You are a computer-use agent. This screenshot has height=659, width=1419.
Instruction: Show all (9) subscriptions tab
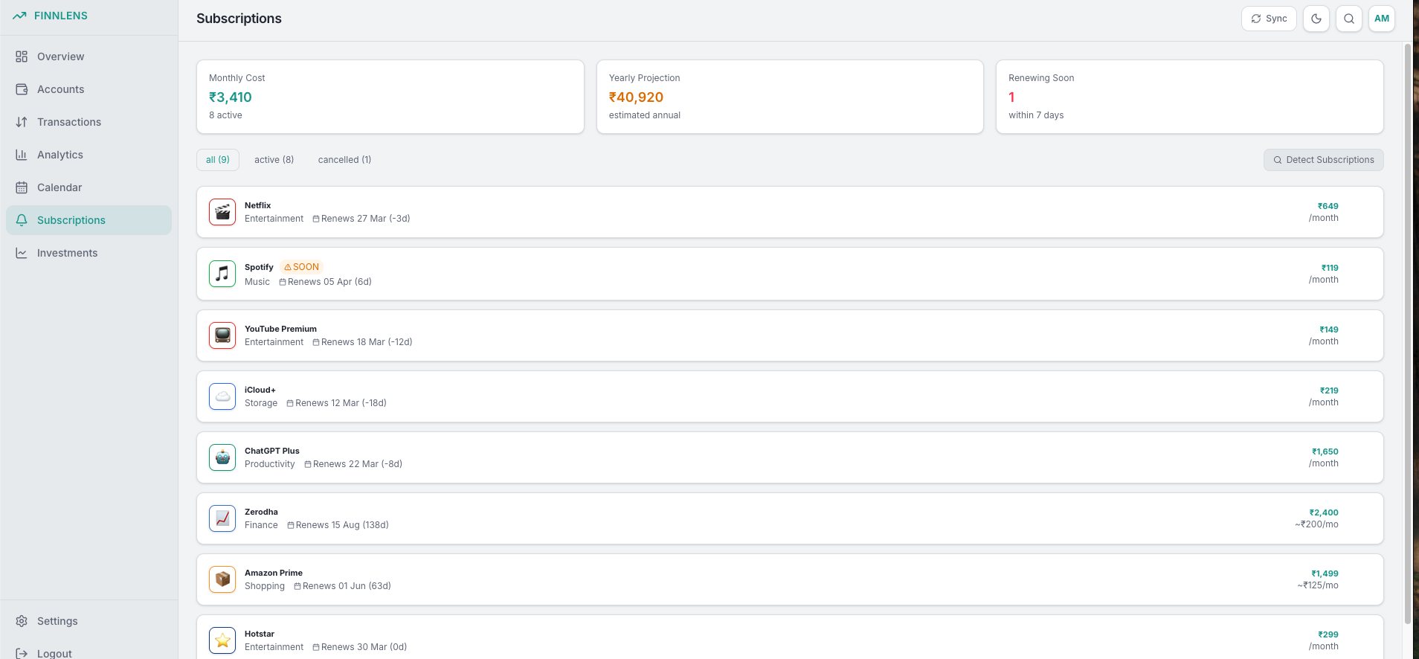(x=218, y=160)
